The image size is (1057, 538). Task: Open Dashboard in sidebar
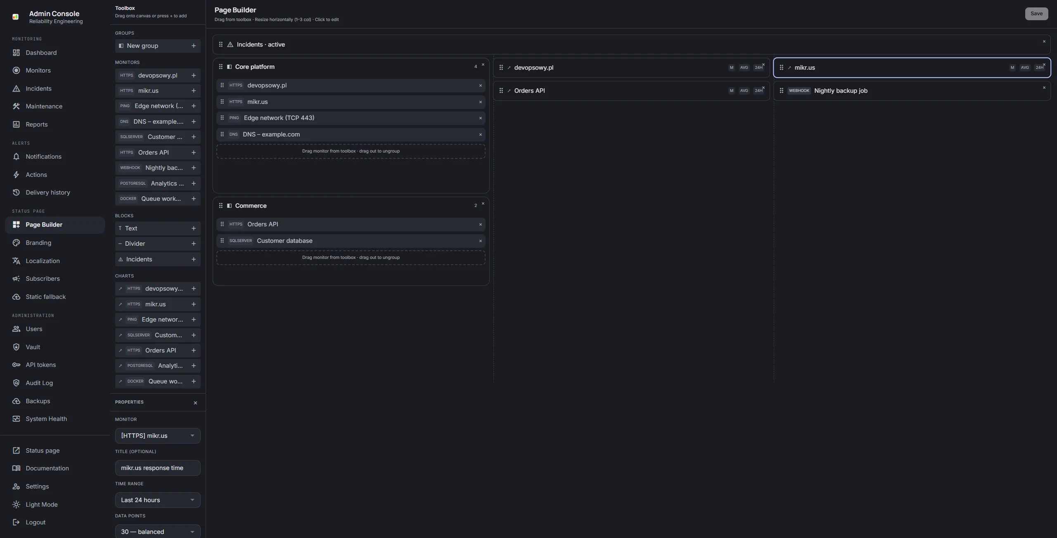tap(55, 53)
